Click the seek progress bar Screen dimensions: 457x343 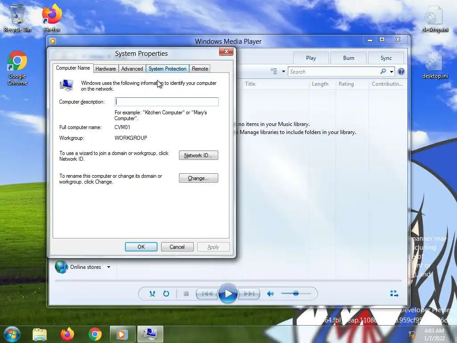[228, 280]
